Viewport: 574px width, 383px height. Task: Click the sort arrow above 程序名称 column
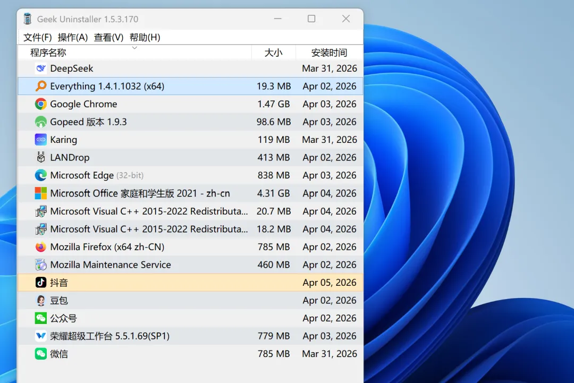point(134,48)
